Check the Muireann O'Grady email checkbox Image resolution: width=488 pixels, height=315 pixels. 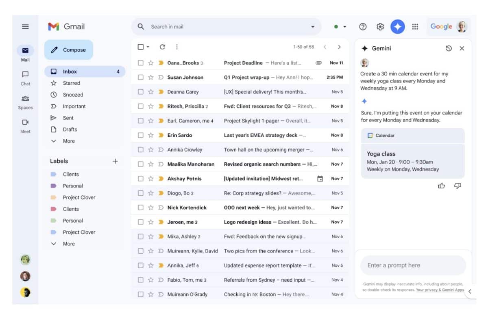[x=140, y=294]
